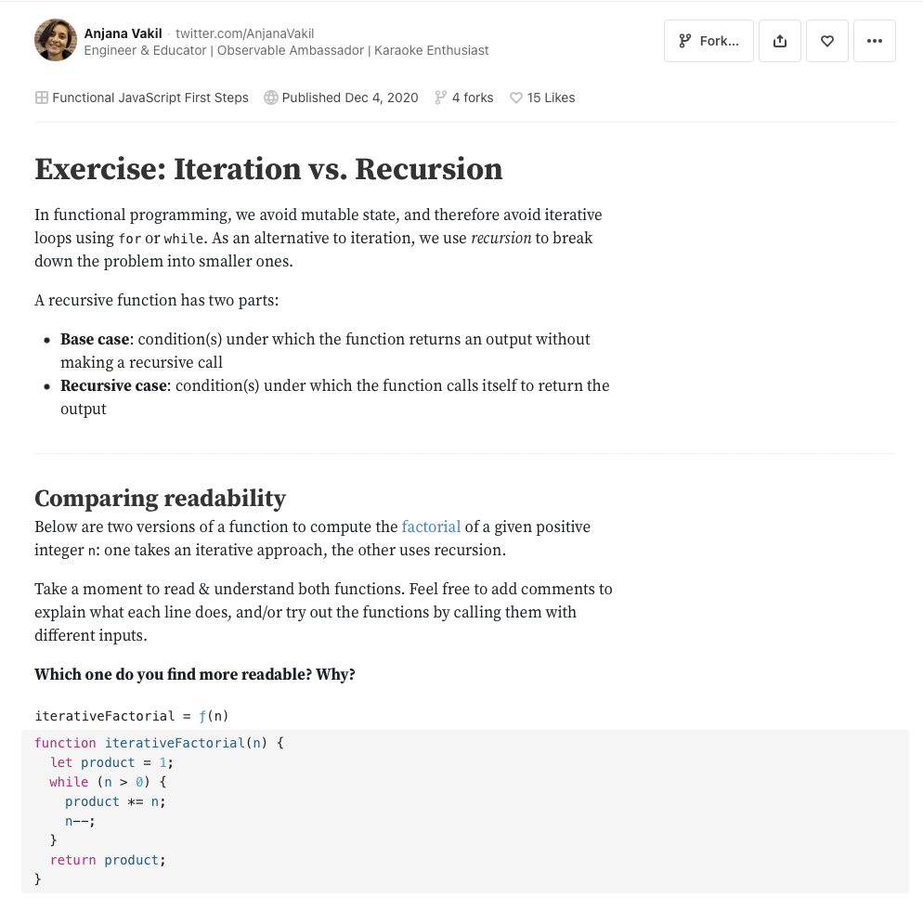Click the Comparing readability heading
Viewport: 923px width, 910px height.
(160, 499)
